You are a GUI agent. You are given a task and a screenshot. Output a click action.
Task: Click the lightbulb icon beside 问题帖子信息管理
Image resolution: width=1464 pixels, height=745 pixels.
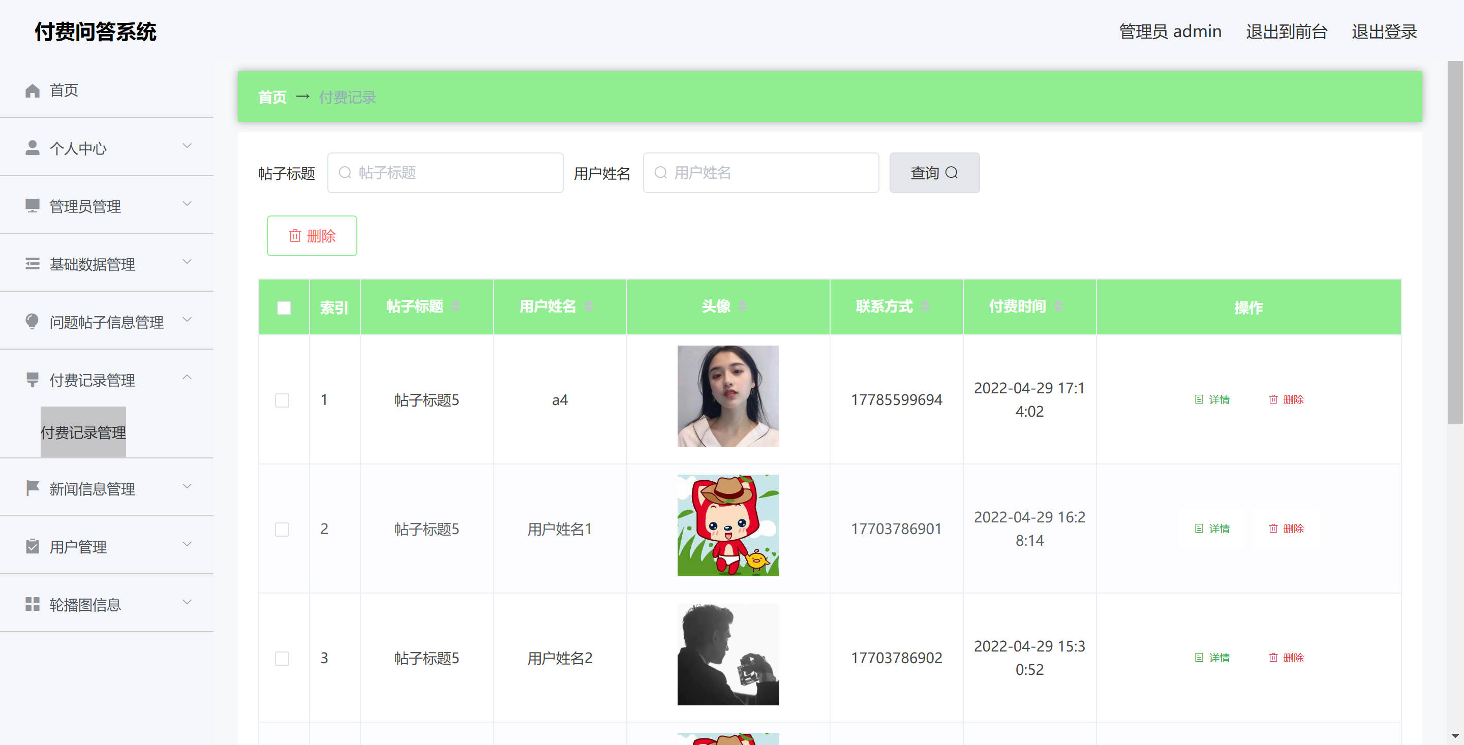click(33, 322)
